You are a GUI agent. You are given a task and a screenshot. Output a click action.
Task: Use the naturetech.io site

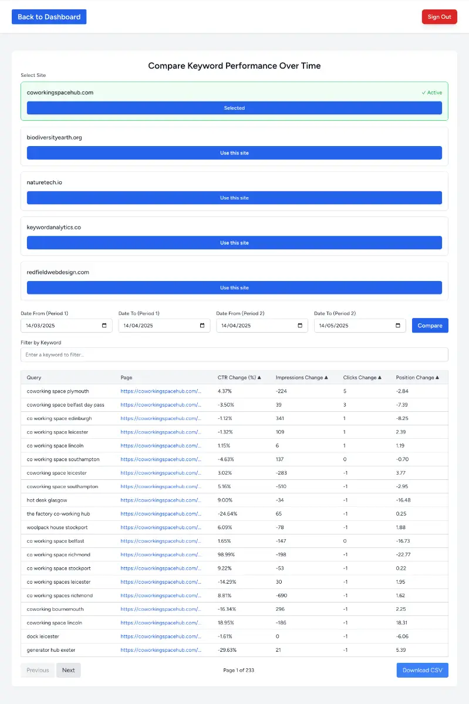click(x=234, y=198)
